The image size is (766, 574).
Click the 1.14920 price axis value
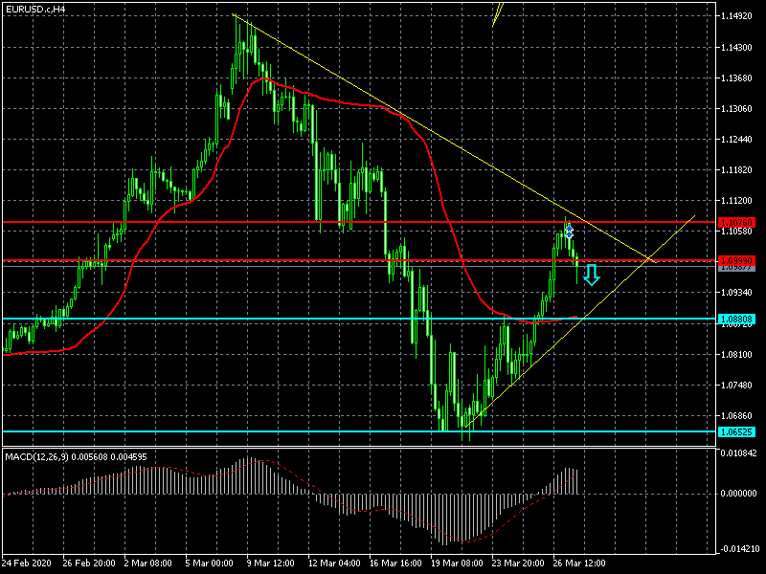(736, 16)
